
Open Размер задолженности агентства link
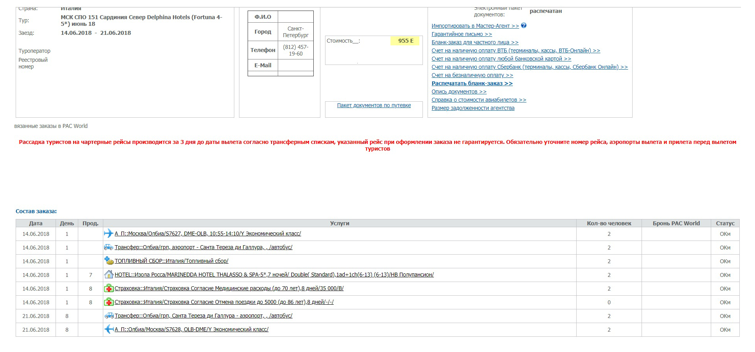473,108
